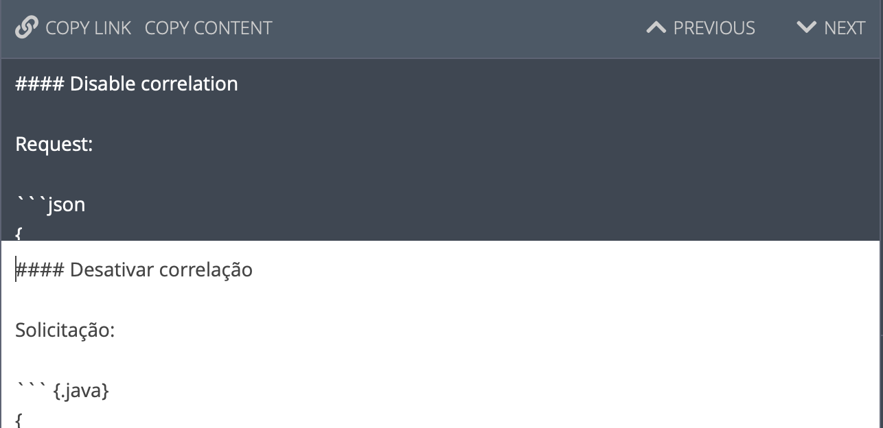Click the '####' marks before 'Disable'
The width and height of the screenshot is (883, 428).
pyautogui.click(x=40, y=84)
